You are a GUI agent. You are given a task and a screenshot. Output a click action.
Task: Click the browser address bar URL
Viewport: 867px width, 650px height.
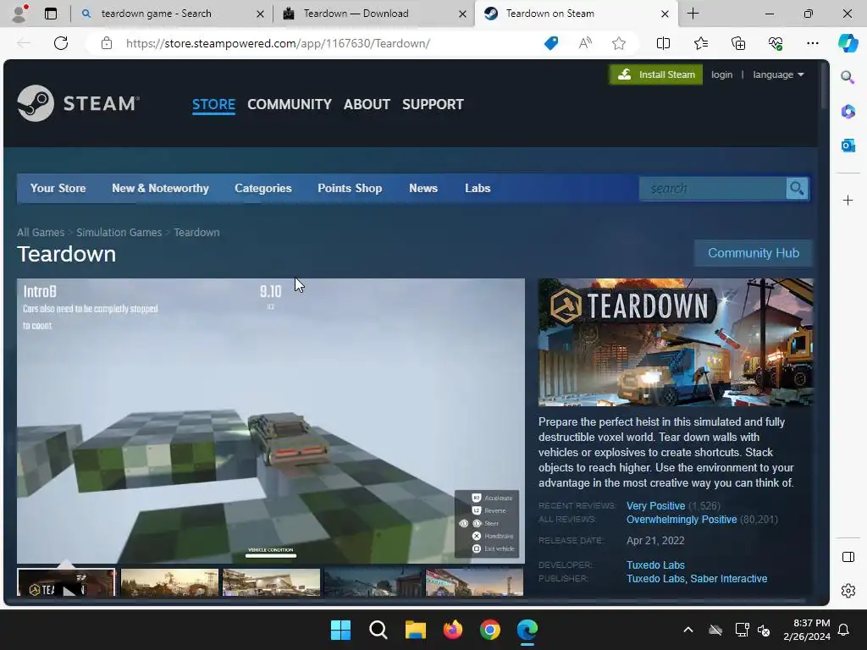click(x=278, y=43)
